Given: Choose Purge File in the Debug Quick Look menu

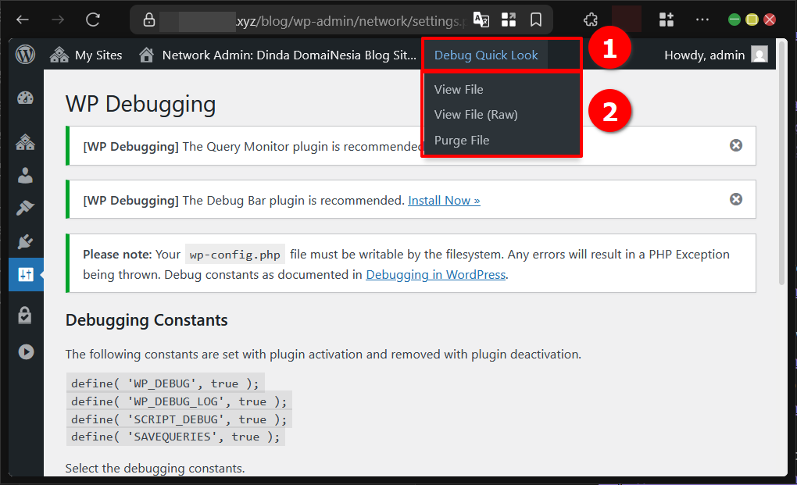Looking at the screenshot, I should (463, 140).
